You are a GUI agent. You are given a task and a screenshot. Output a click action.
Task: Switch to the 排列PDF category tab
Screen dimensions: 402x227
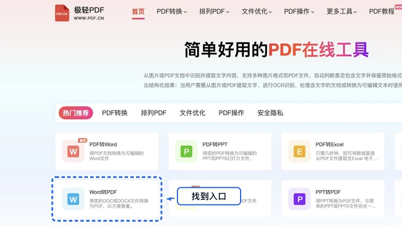(x=153, y=113)
